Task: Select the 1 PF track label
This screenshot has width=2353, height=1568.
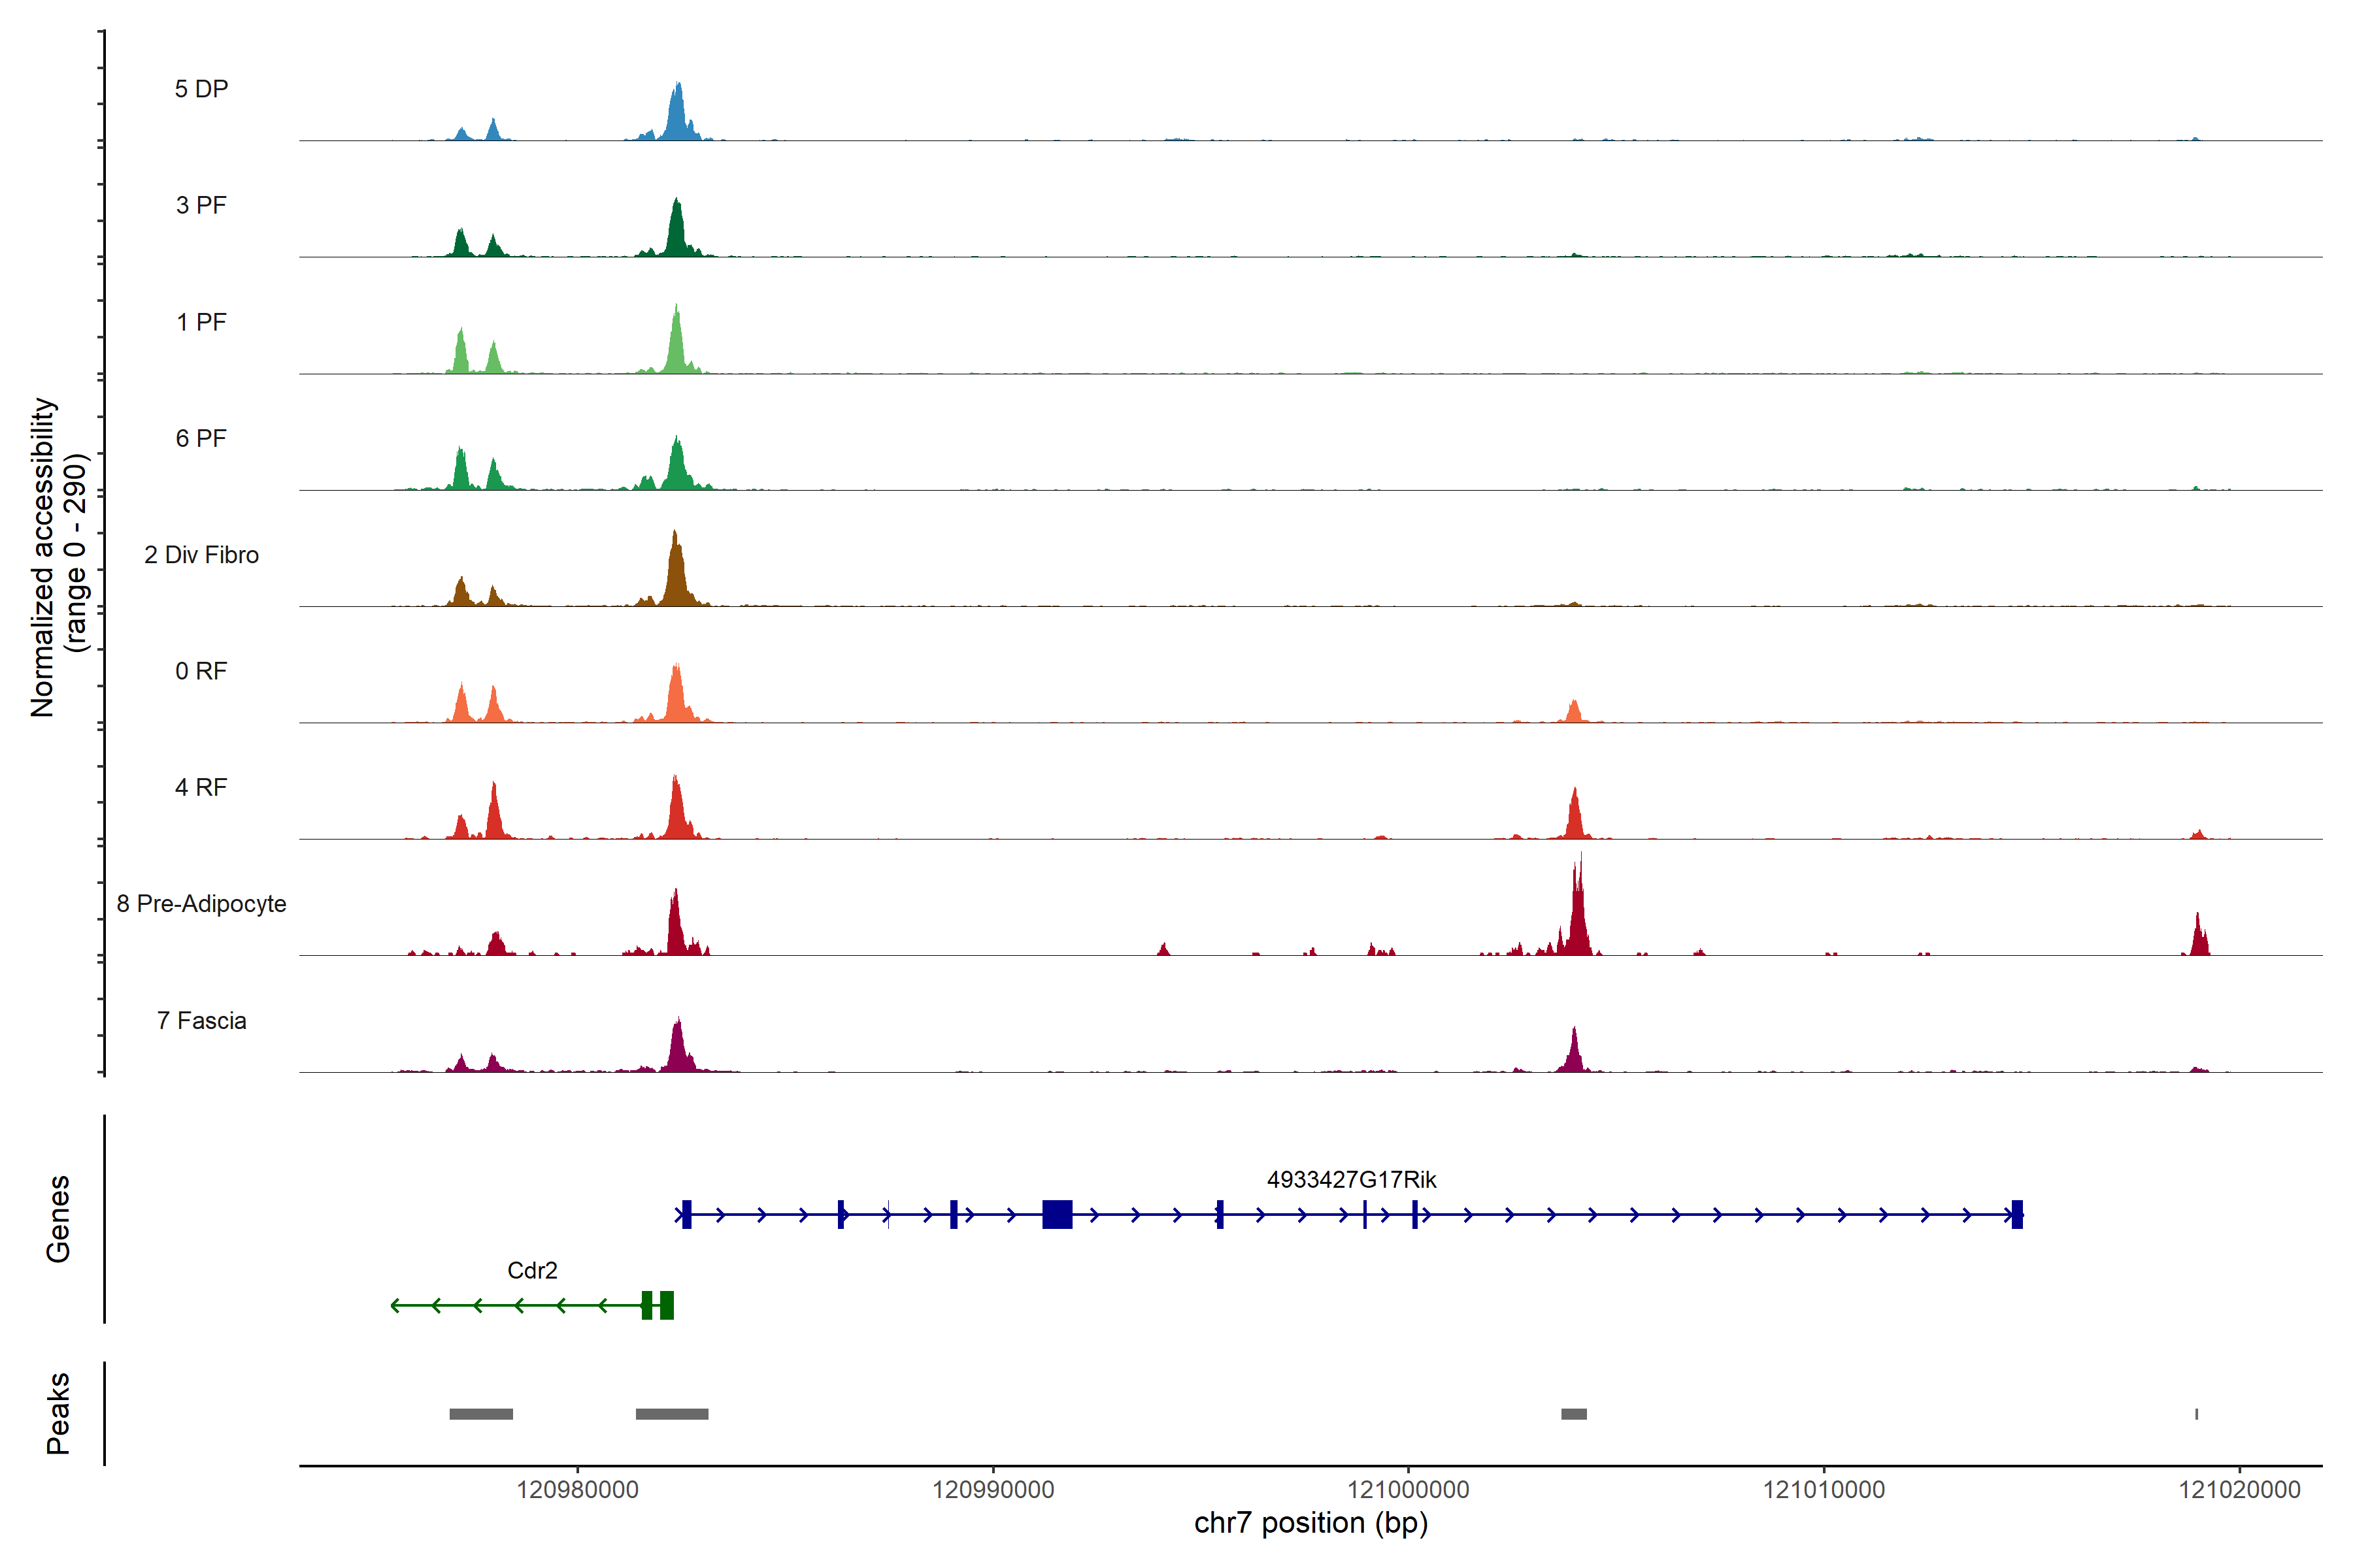Action: point(201,322)
